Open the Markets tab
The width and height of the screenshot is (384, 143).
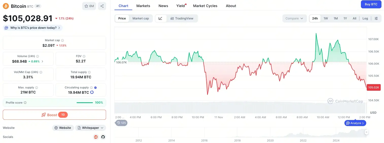143,6
